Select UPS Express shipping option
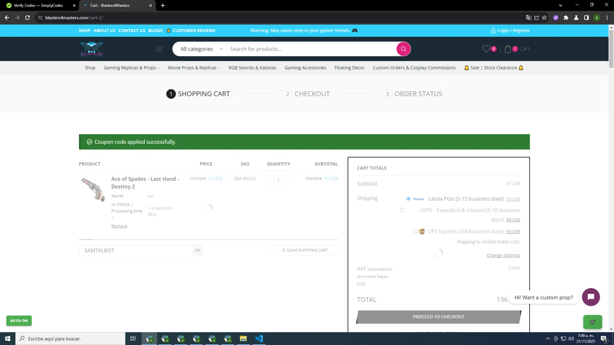Viewport: 614px width, 345px height. [416, 231]
